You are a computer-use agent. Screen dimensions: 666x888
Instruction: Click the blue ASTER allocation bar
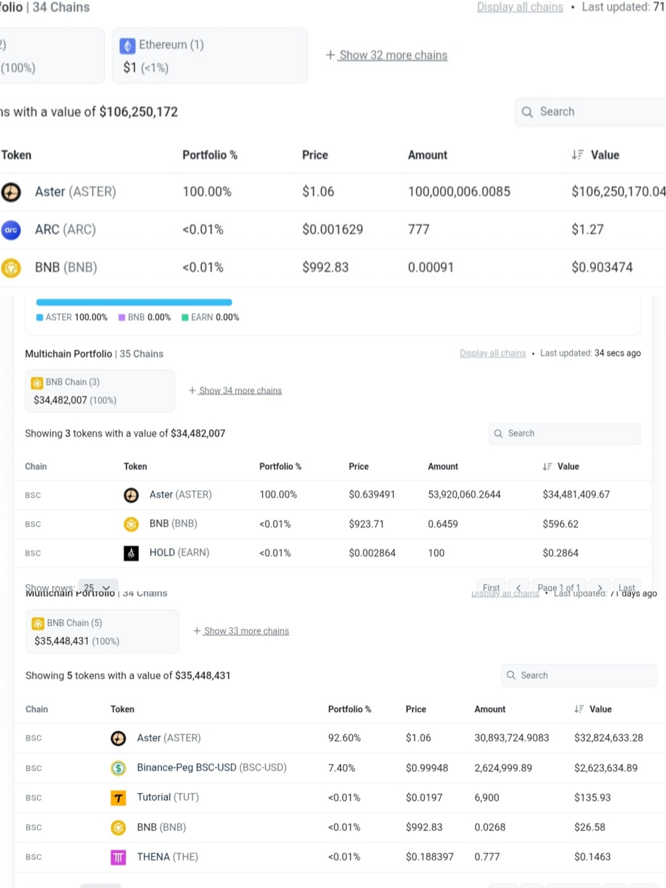(134, 302)
